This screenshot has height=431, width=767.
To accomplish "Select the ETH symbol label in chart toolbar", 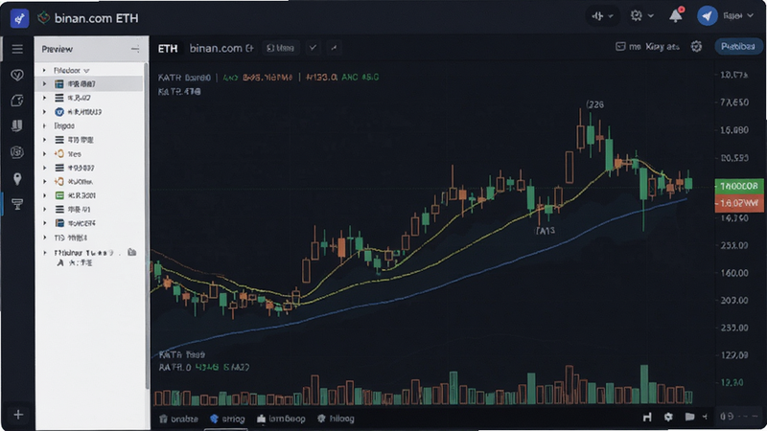I will pos(168,49).
